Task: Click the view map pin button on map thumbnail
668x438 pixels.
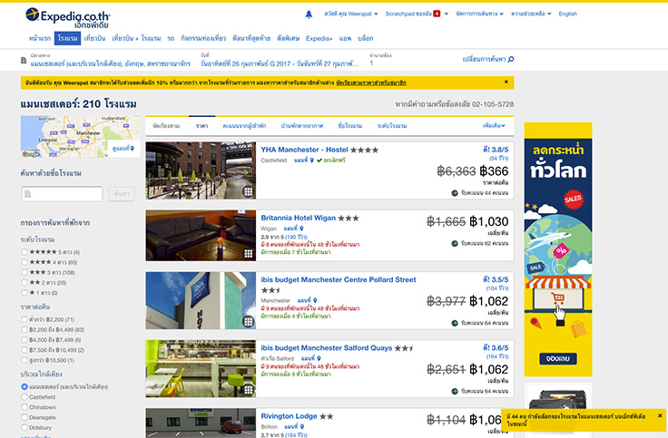Action: (x=123, y=148)
